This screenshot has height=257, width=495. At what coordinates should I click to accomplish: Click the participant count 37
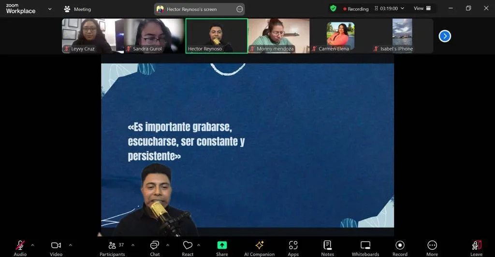point(121,245)
